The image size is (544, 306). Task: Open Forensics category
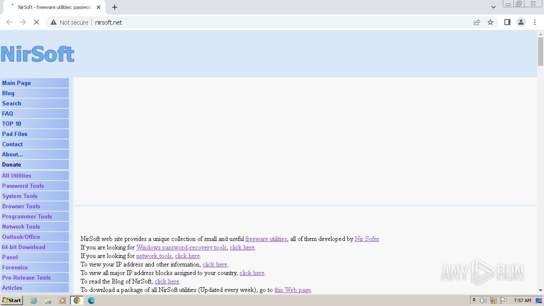click(x=34, y=267)
